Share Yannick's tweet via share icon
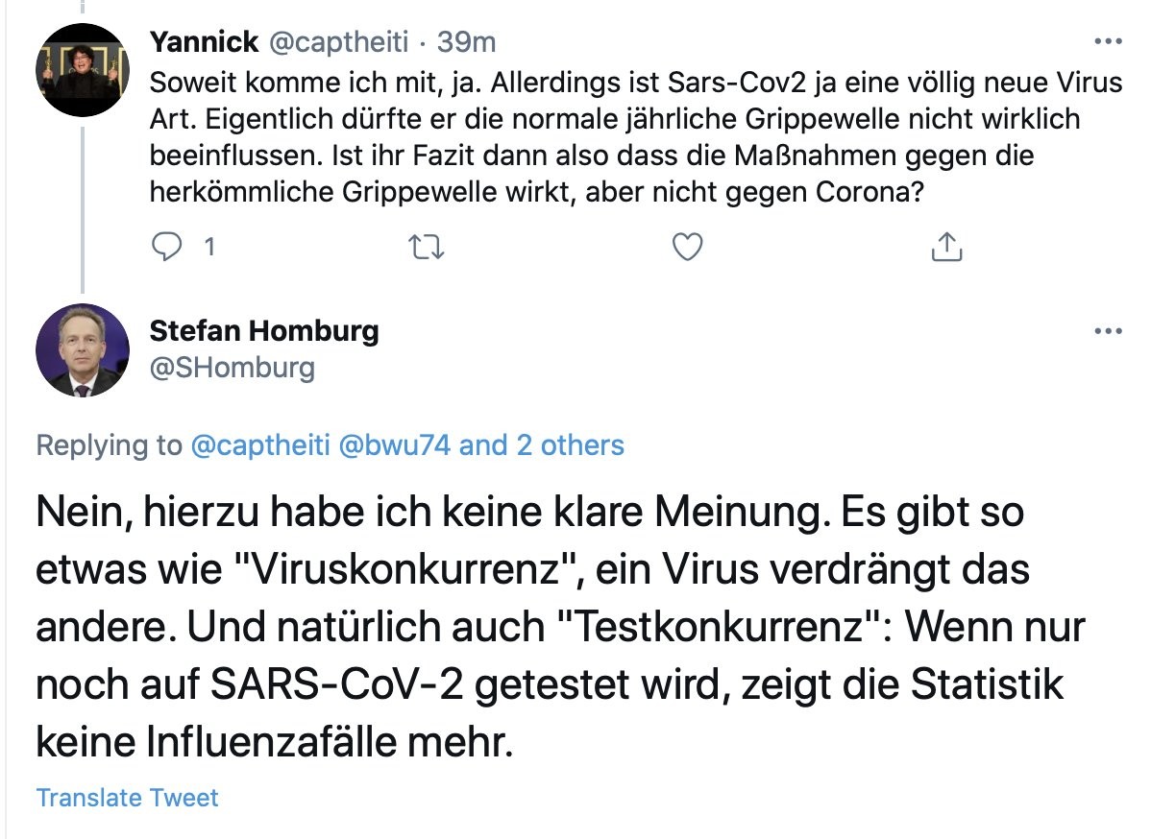The image size is (1151, 839). pyautogui.click(x=946, y=247)
